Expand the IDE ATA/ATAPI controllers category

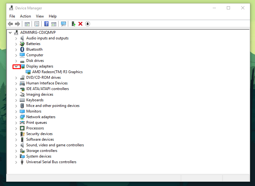tap(16, 89)
